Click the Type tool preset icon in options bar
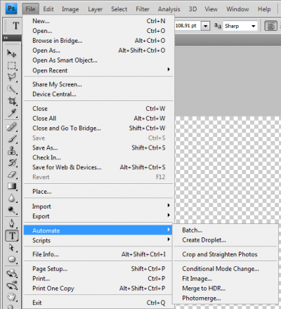The height and width of the screenshot is (309, 281). 15,25
